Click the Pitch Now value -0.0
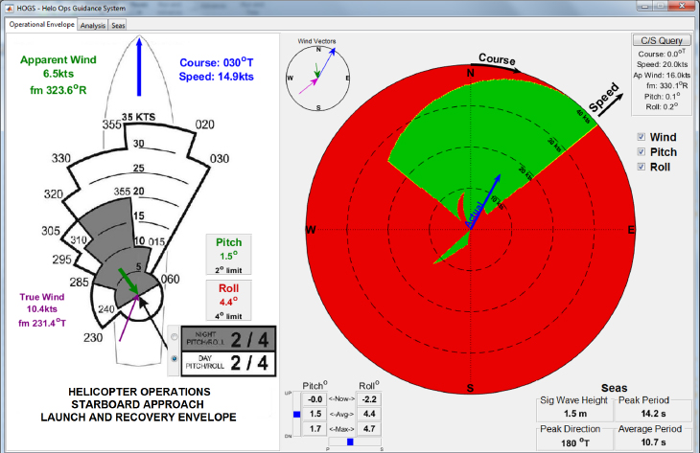 (315, 399)
